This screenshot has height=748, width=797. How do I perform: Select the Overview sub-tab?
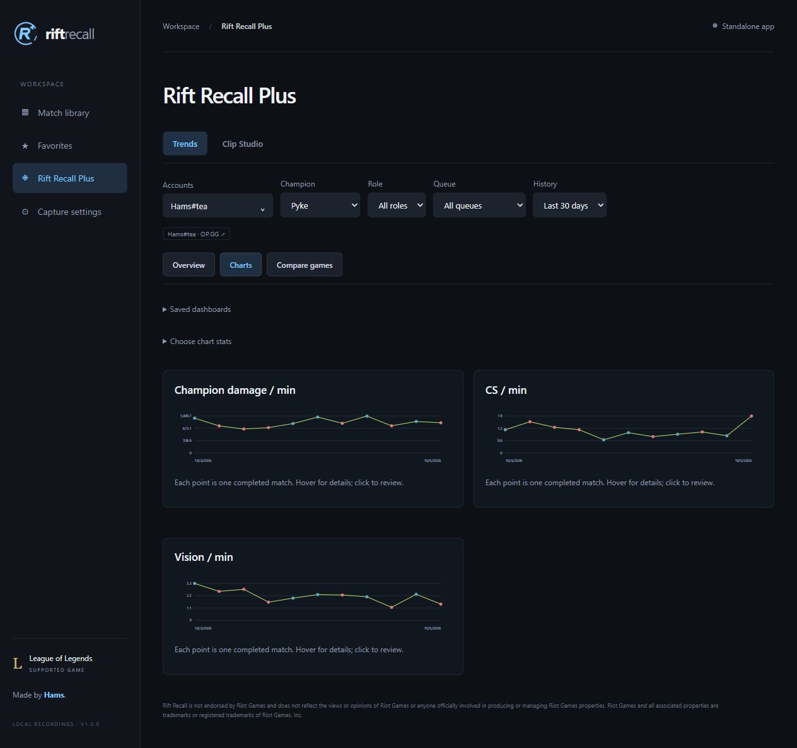[x=189, y=265]
